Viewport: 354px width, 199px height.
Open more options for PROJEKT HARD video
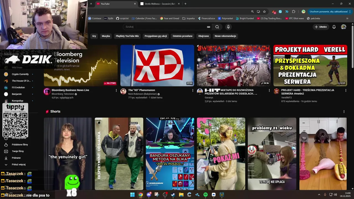(x=346, y=90)
